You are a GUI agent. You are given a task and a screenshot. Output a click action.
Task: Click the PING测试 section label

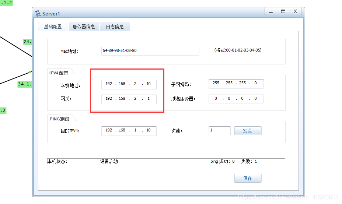coord(60,119)
